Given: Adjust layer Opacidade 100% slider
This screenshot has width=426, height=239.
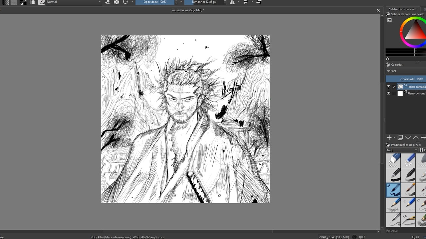Looking at the screenshot, I should click(406, 79).
